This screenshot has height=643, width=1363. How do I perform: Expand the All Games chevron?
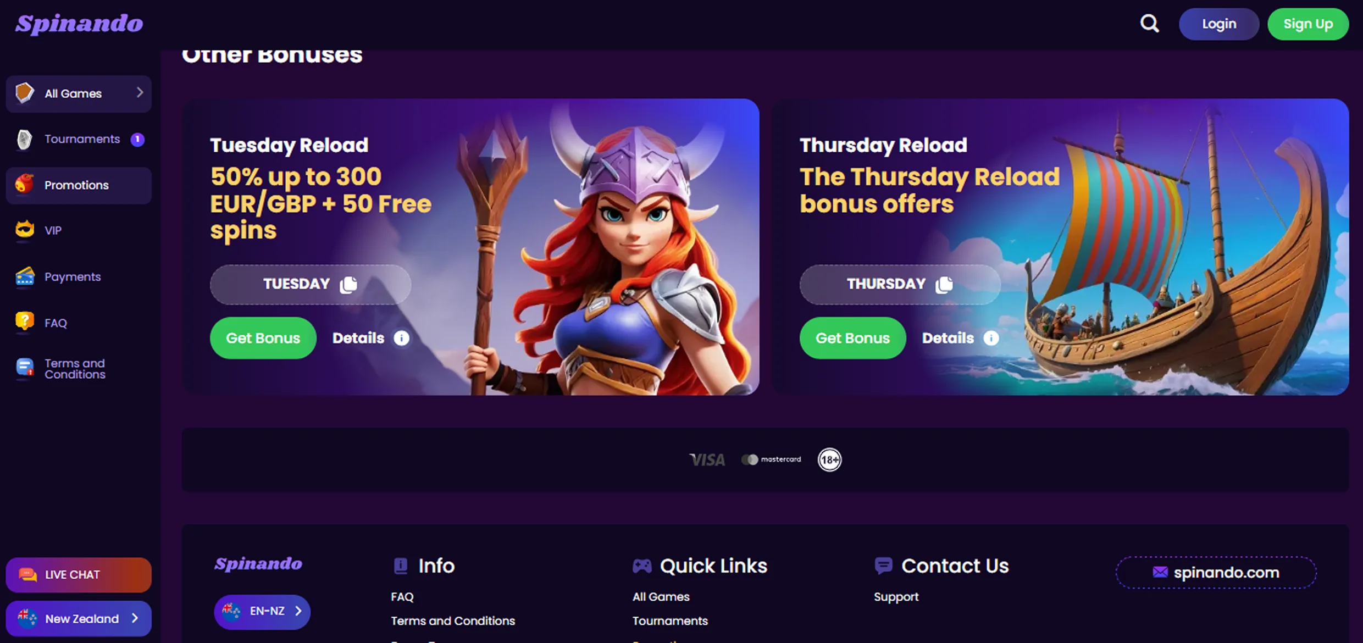coord(140,93)
